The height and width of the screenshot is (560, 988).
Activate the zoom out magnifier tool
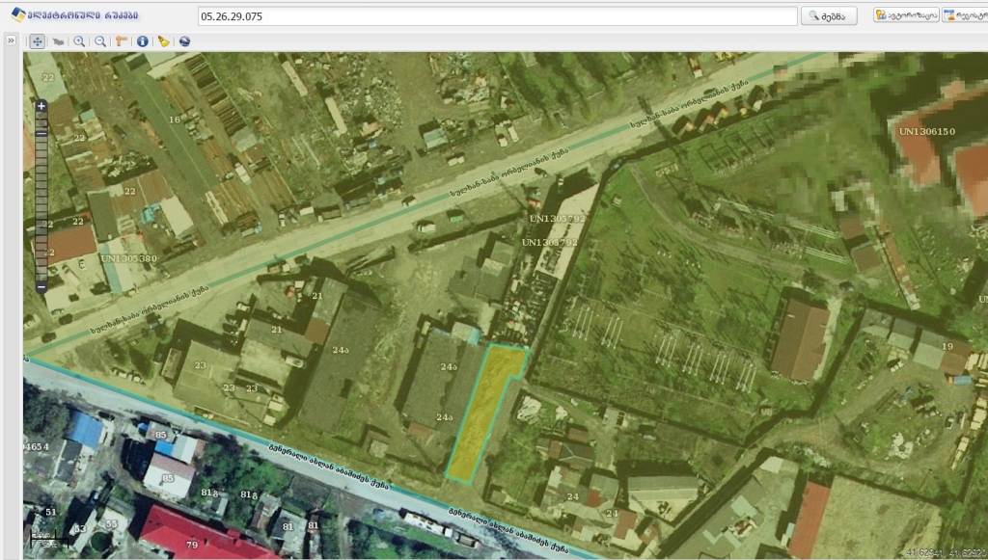(100, 41)
